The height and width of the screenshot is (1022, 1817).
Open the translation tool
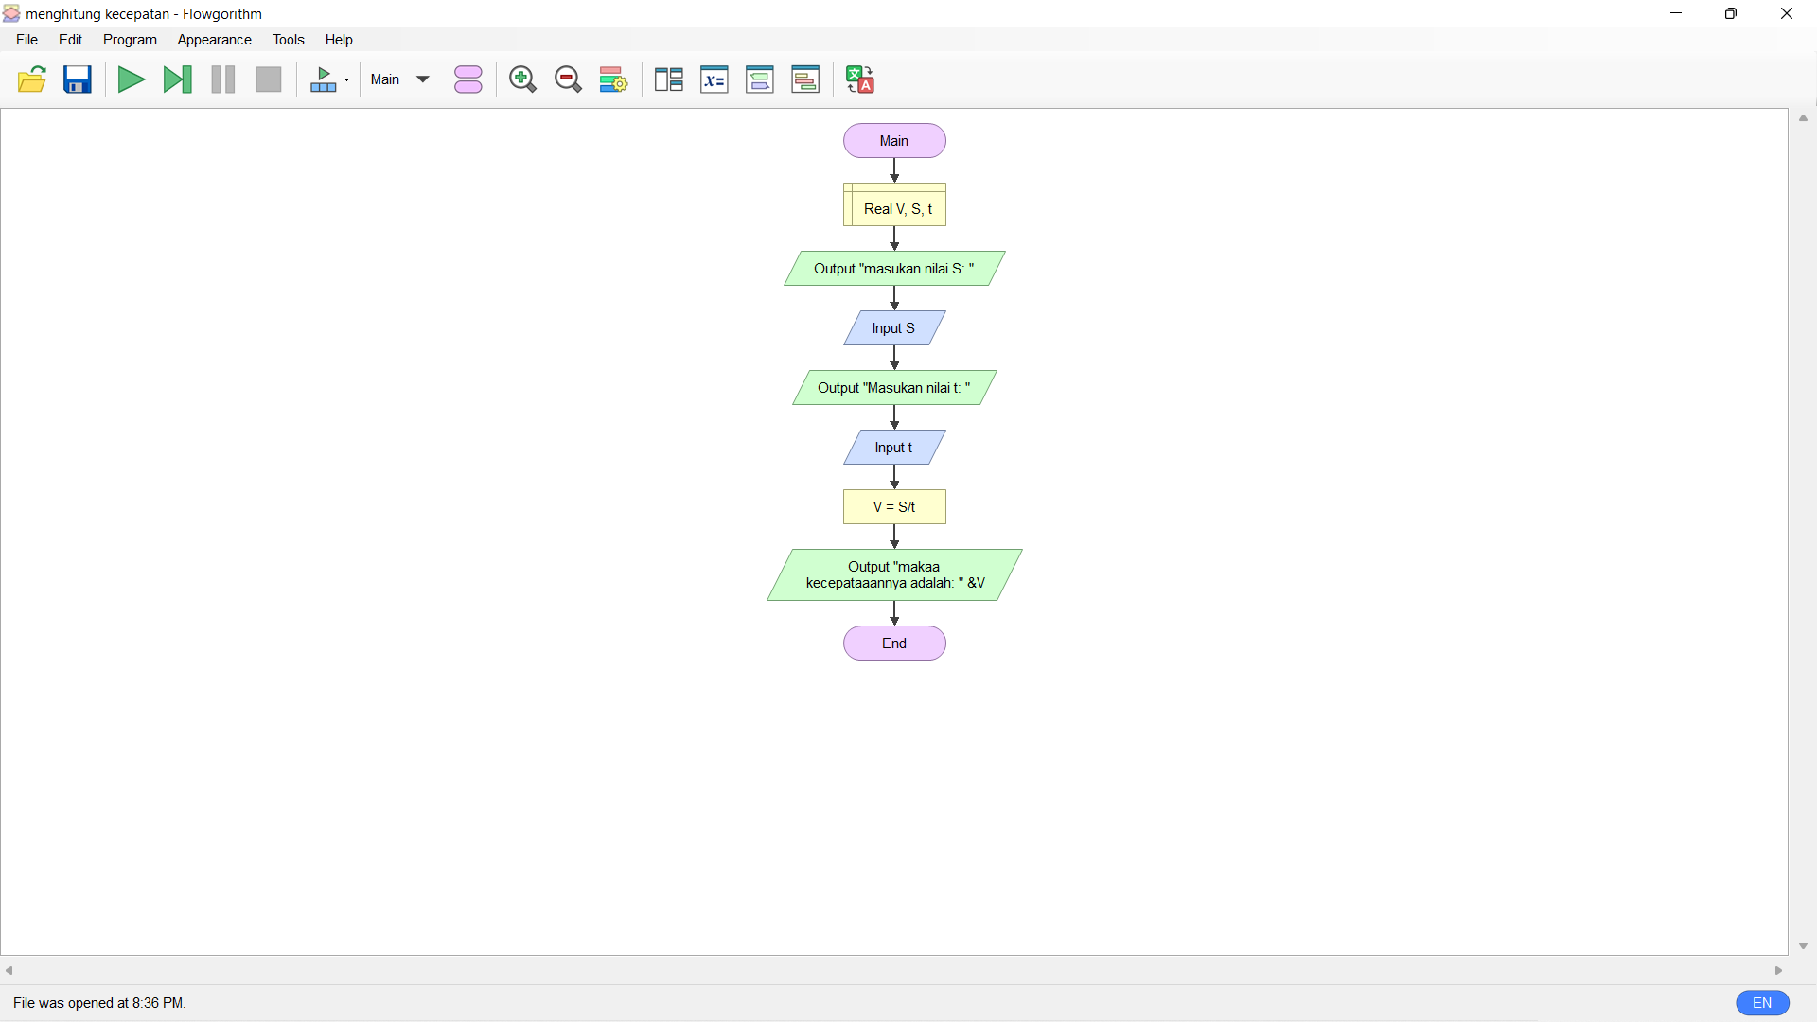tap(859, 79)
